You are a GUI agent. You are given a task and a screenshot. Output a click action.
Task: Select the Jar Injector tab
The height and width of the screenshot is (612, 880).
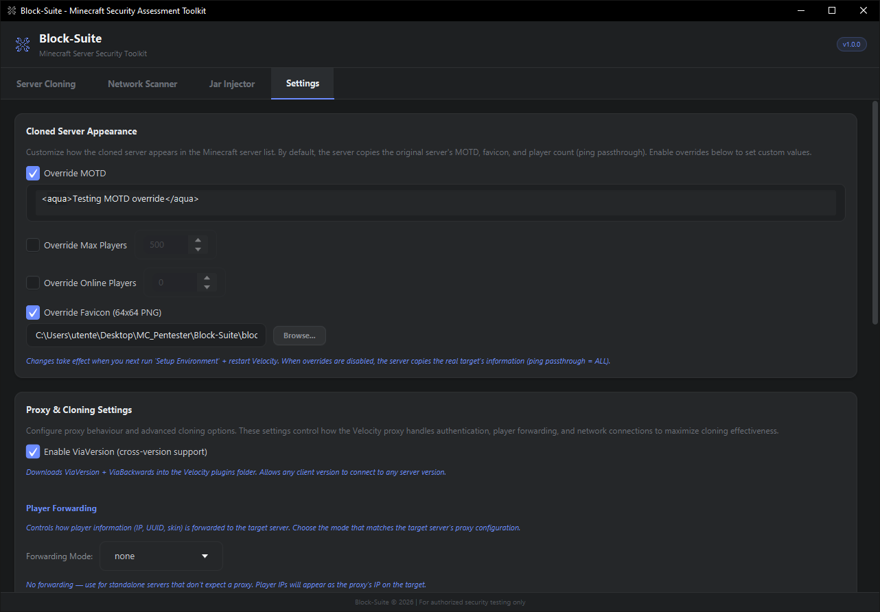231,83
